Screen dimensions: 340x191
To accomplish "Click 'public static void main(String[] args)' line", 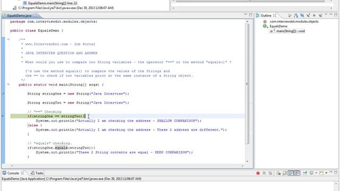I will point(61,85).
